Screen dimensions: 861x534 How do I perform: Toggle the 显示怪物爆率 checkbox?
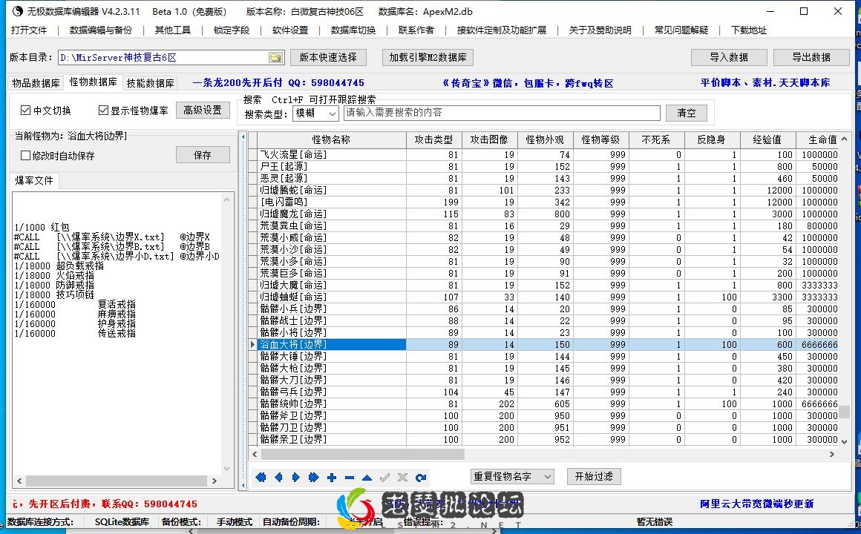tap(134, 111)
